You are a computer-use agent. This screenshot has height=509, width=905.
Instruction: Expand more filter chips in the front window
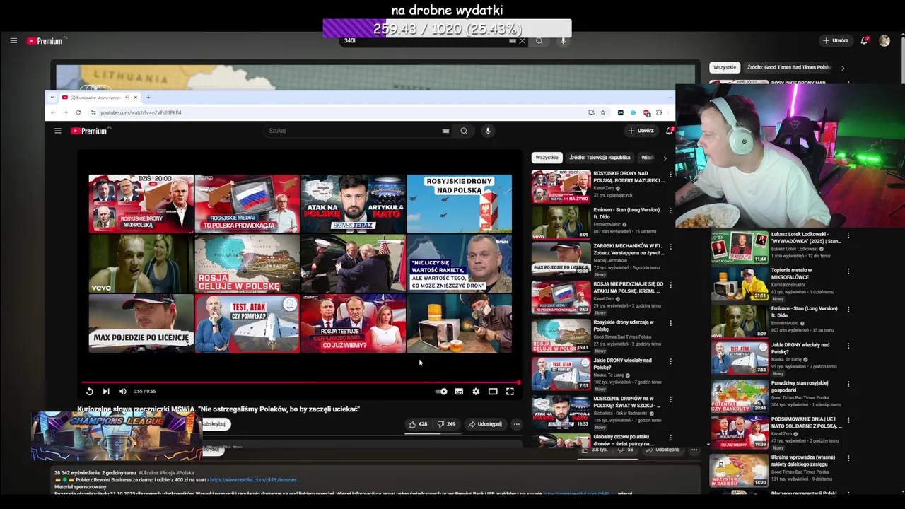click(665, 158)
